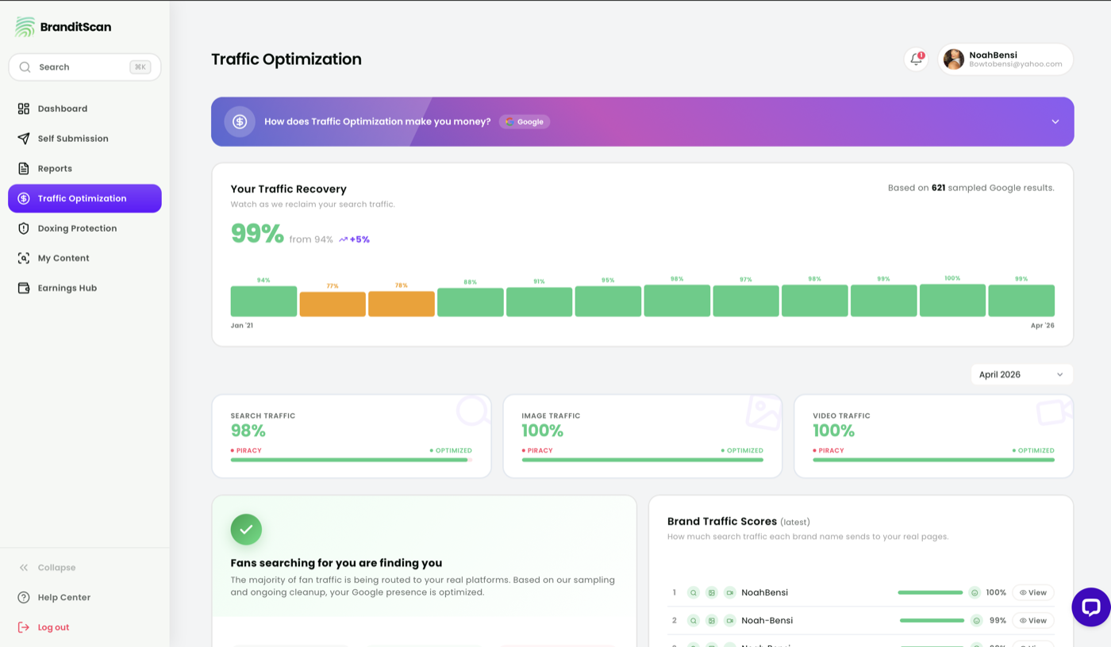Collapse the sidebar navigation
The image size is (1111, 647).
coord(48,567)
